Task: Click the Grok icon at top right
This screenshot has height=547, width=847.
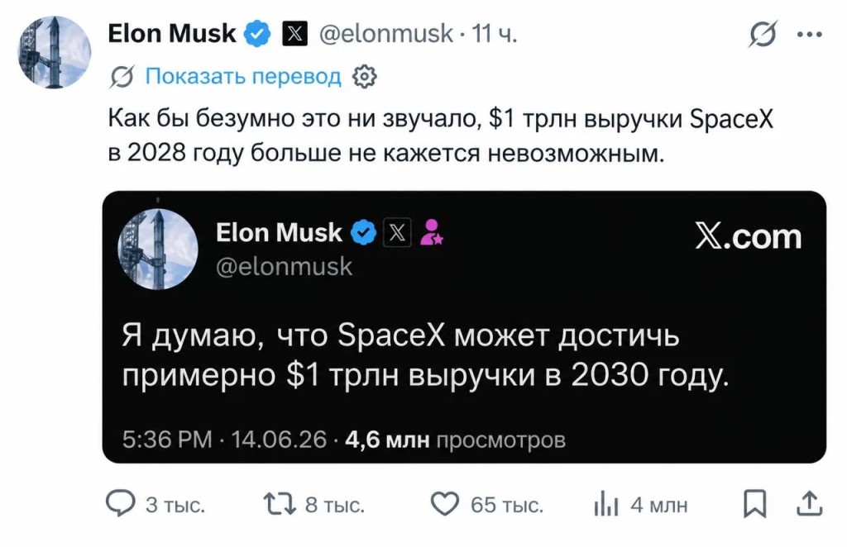Action: pos(763,34)
